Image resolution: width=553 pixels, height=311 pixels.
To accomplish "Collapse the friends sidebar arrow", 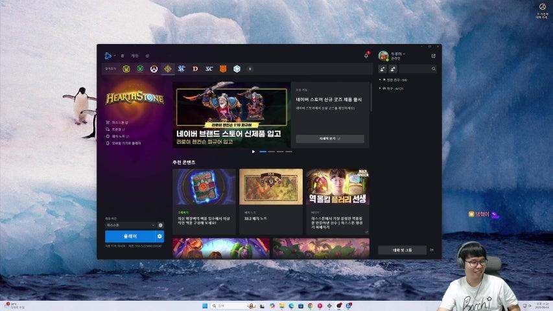I will [432, 250].
